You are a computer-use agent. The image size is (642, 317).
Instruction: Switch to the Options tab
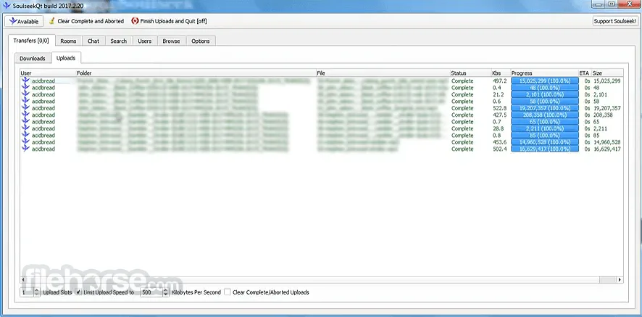(x=201, y=41)
